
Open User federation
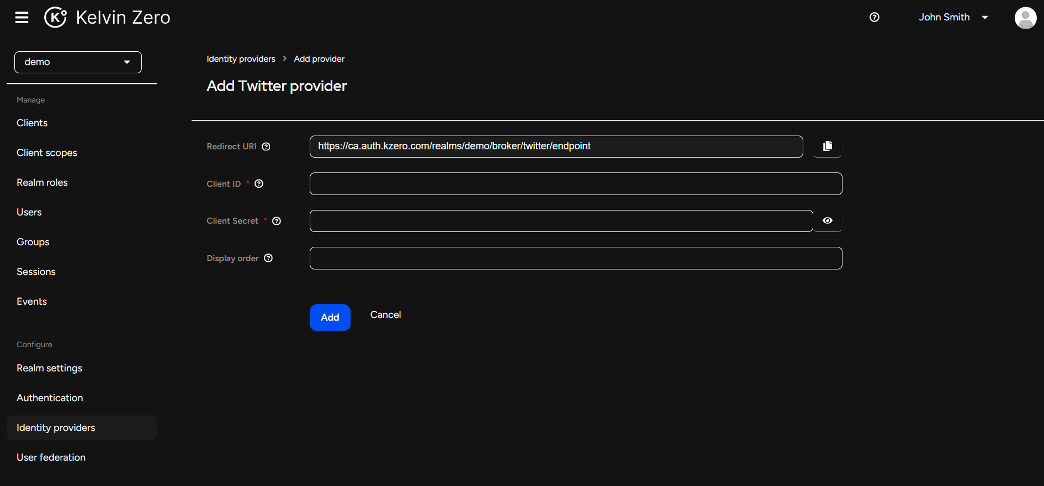(51, 457)
